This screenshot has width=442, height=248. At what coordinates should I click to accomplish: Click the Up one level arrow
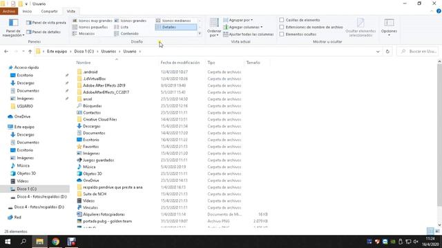click(x=30, y=52)
